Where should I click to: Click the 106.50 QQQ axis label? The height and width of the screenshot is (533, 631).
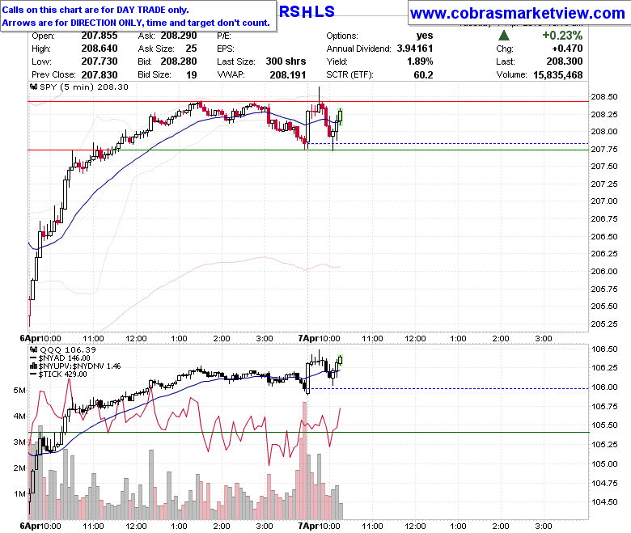click(604, 349)
